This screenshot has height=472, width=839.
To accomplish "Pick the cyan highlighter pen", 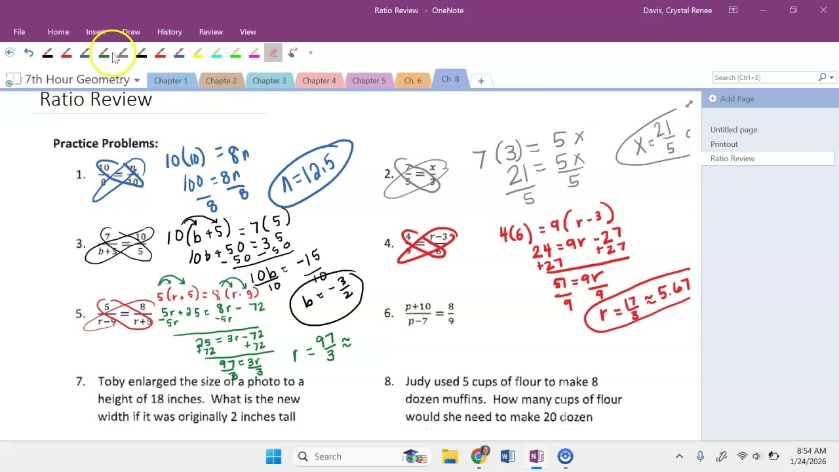I will [x=216, y=53].
